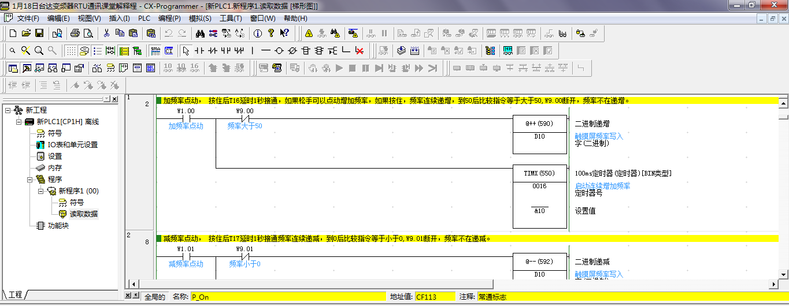Select the New Contact tool
This screenshot has width=789, height=306.
click(200, 50)
